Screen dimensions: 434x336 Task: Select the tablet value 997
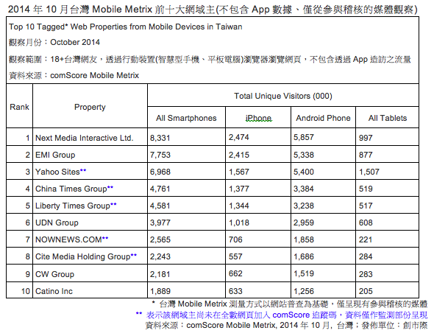[x=366, y=138]
